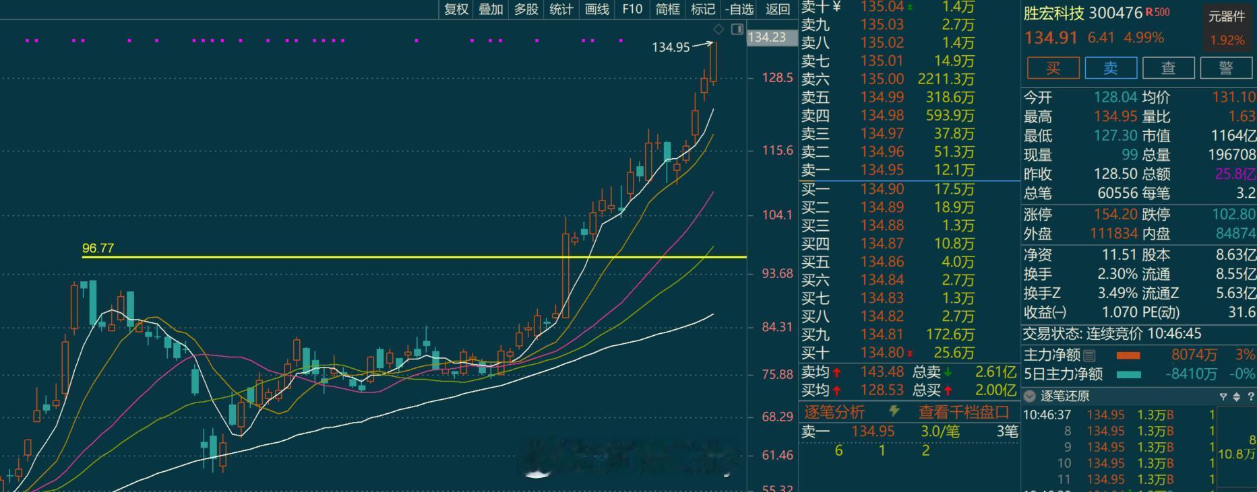Click 返回 to go back
This screenshot has height=492, width=1257.
point(778,9)
